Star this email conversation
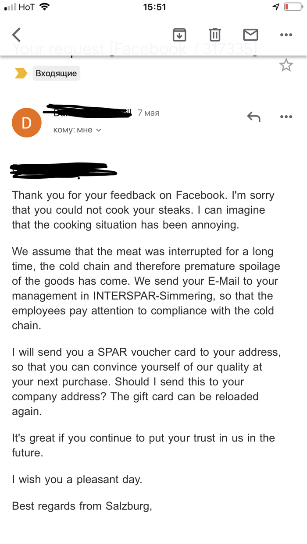The width and height of the screenshot is (307, 544). click(286, 65)
